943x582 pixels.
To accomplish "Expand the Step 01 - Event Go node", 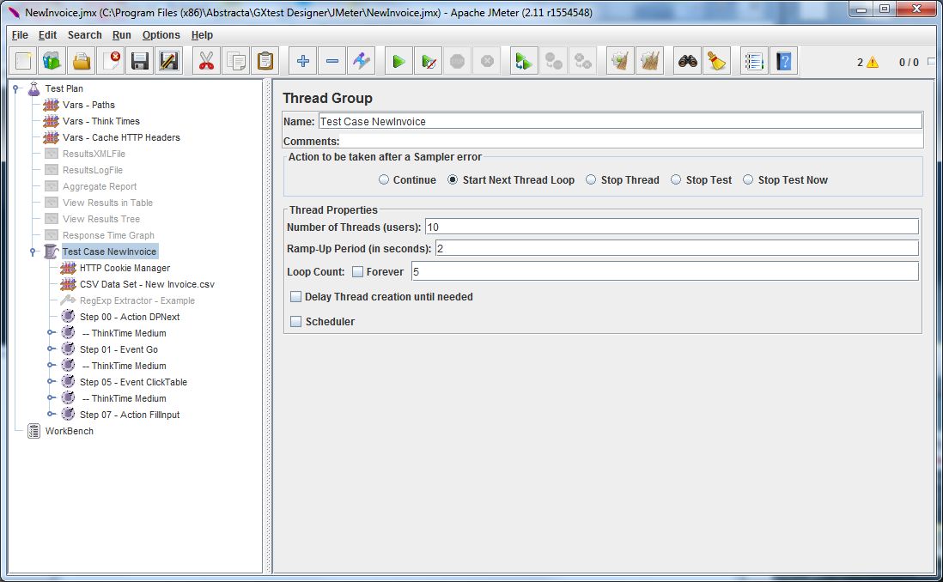I will [51, 350].
